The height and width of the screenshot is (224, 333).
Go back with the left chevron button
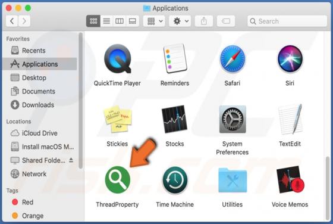(12, 21)
